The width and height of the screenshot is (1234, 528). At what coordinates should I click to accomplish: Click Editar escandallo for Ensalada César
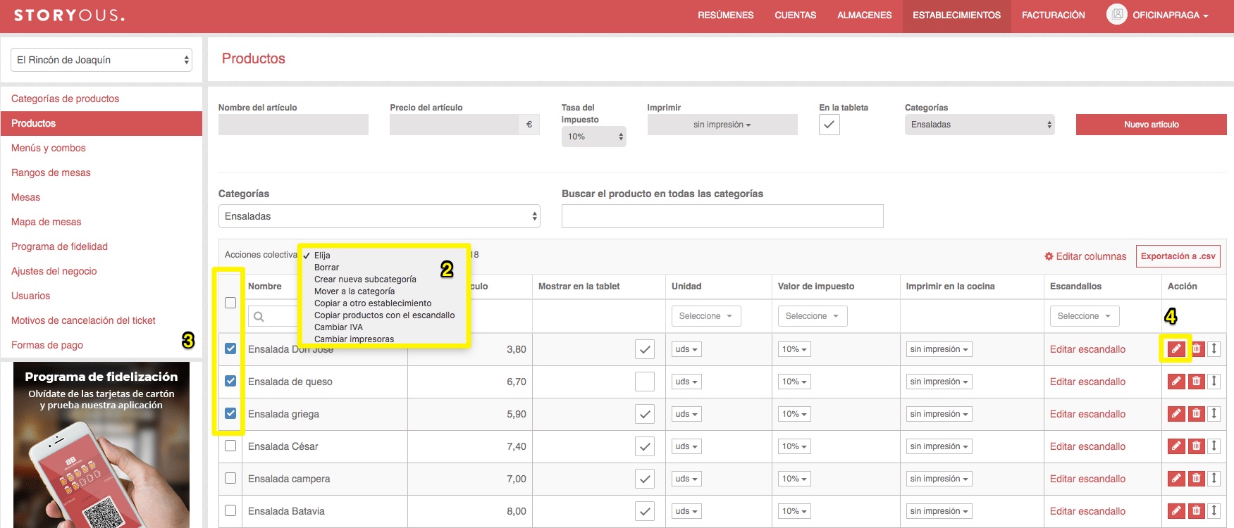coord(1087,446)
